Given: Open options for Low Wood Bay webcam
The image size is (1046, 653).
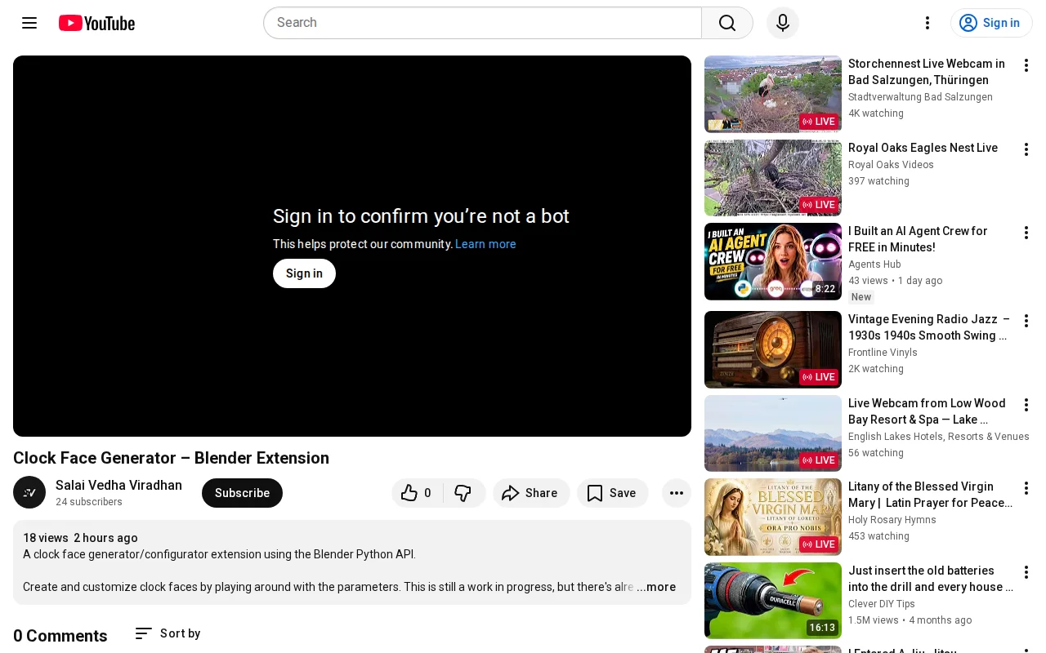Looking at the screenshot, I should (1026, 405).
